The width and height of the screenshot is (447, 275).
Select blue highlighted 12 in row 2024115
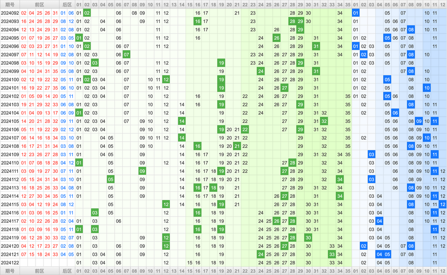(x=442, y=204)
